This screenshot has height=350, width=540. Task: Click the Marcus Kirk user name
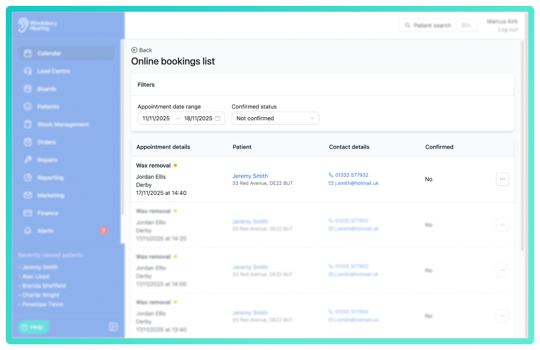coord(502,22)
